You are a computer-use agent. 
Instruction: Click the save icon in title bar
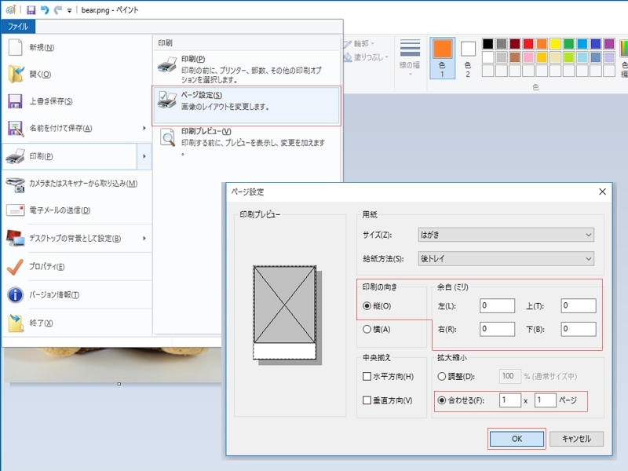coord(31,9)
